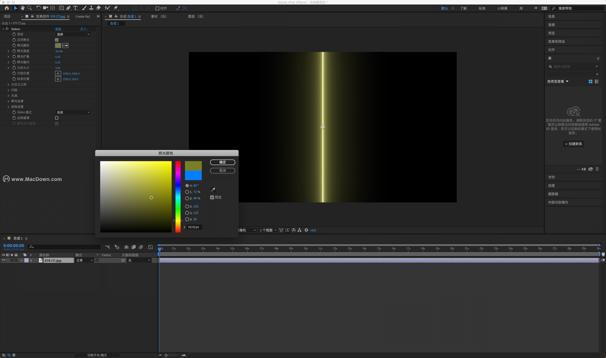This screenshot has height=358, width=606.
Task: Select the Hand tool
Action: click(x=23, y=8)
